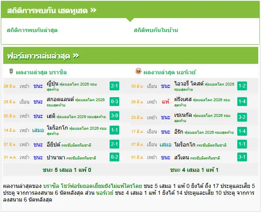Click the 20 มิ.ย. match date
The image size is (261, 212).
pyautogui.click(x=10, y=116)
